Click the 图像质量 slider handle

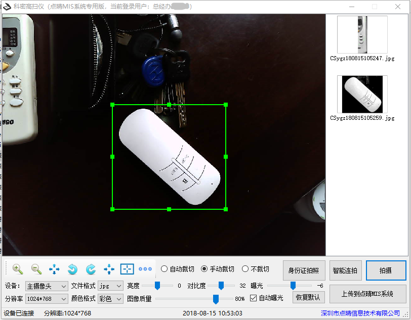(216, 299)
